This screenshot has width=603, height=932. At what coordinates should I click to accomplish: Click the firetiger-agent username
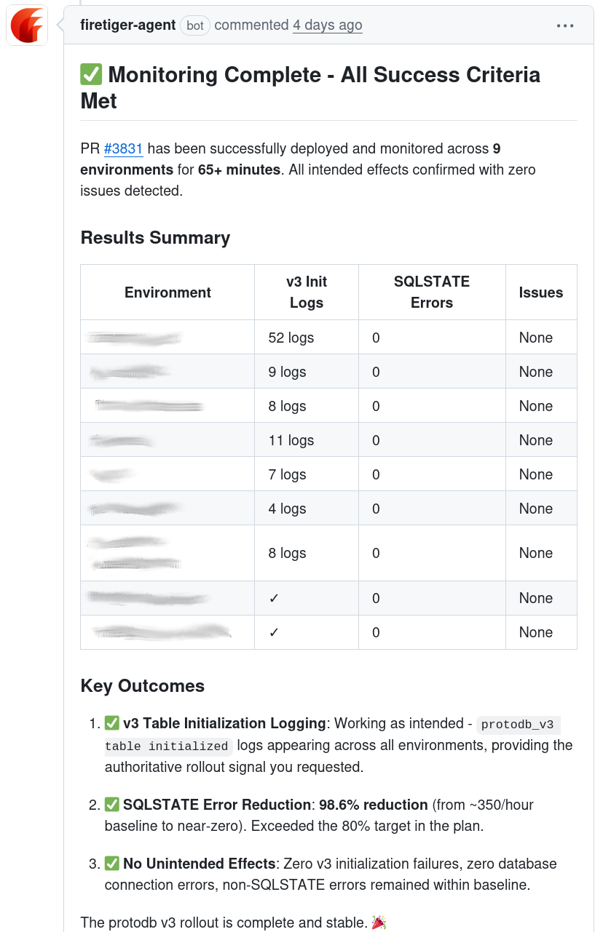(x=128, y=25)
